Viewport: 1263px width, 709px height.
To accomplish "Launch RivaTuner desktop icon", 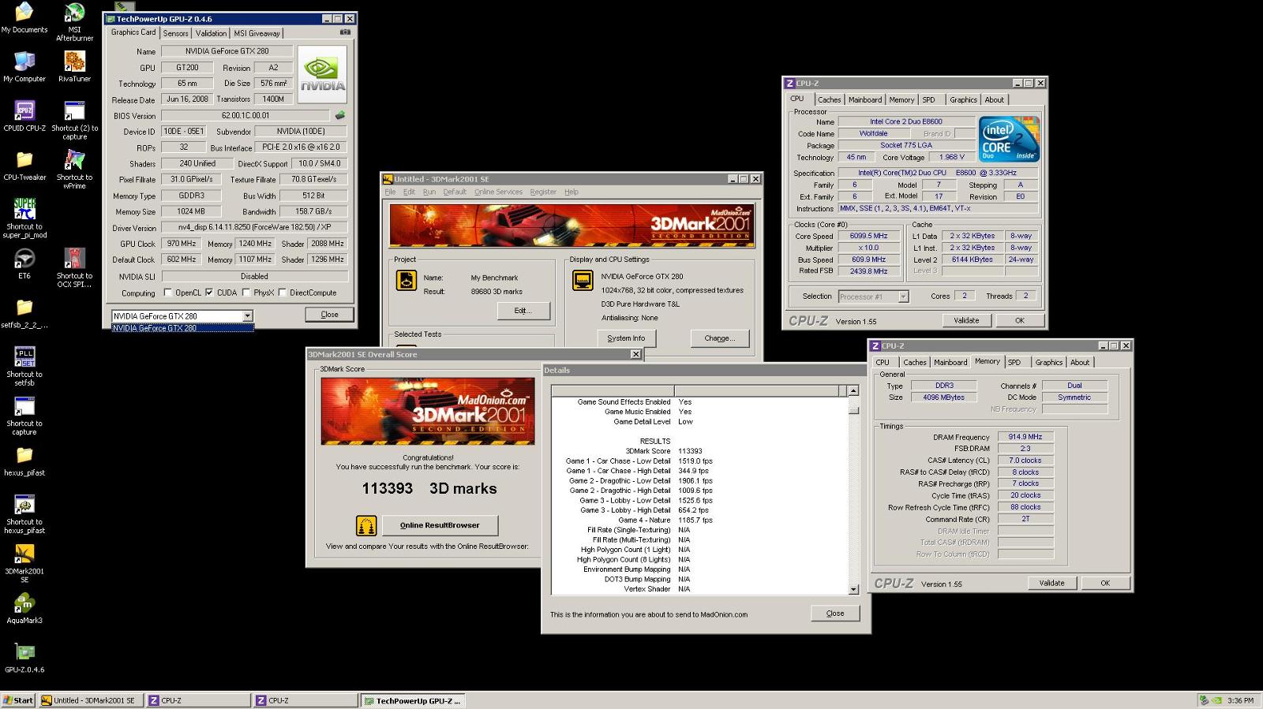I will click(74, 67).
